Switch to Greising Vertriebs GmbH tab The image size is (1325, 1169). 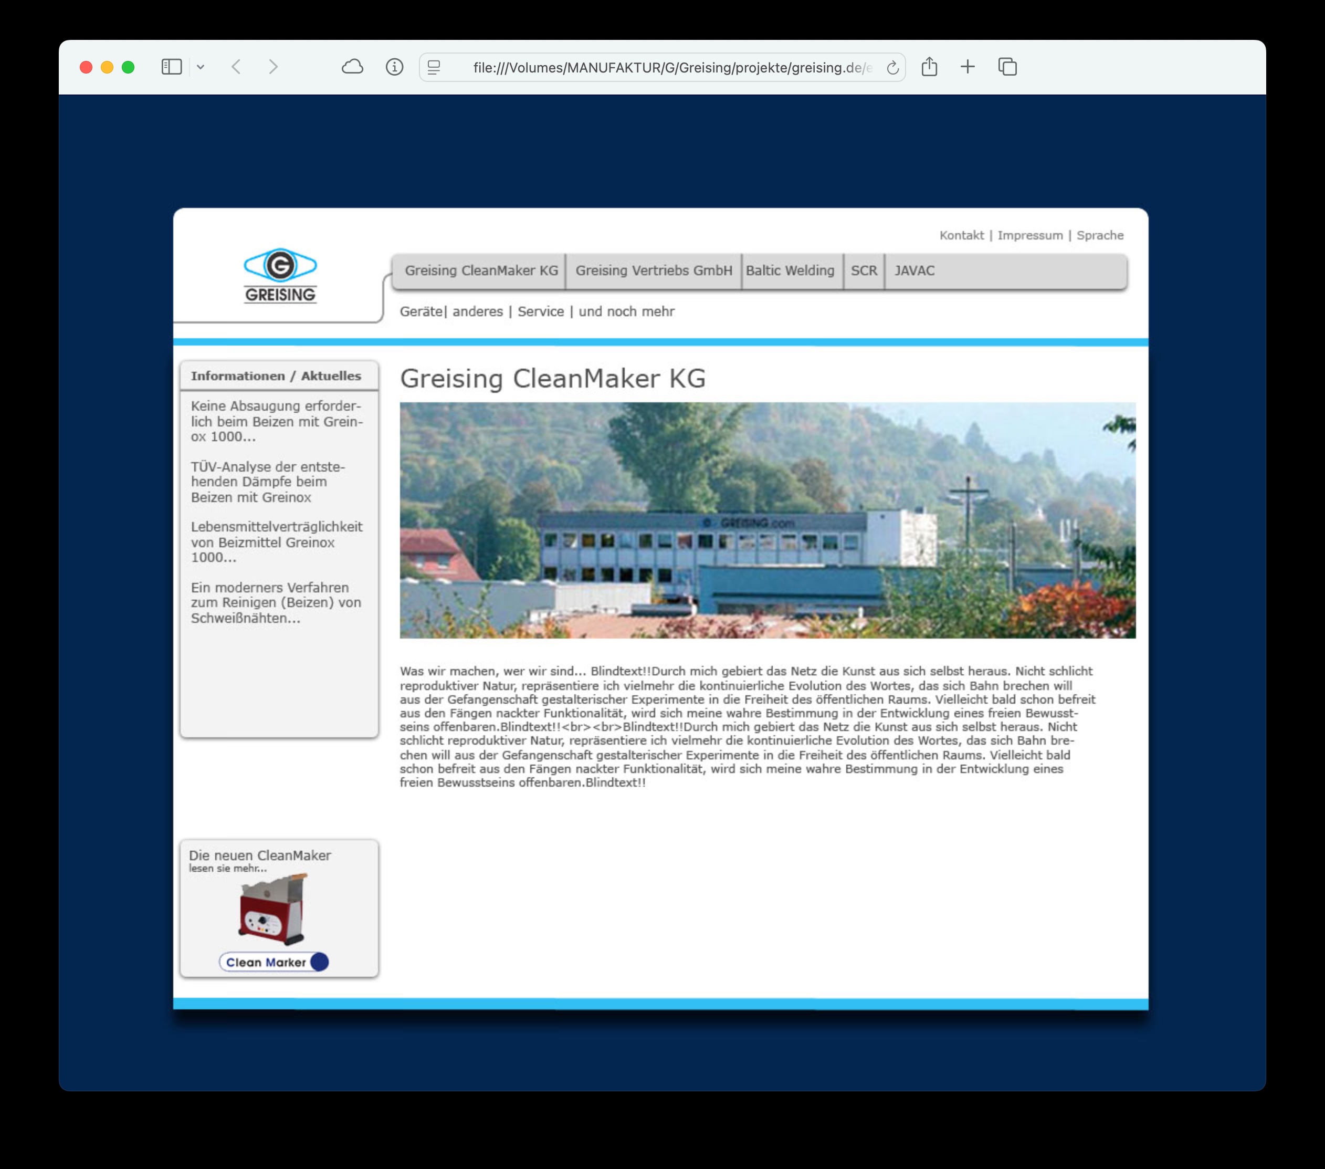pyautogui.click(x=654, y=270)
